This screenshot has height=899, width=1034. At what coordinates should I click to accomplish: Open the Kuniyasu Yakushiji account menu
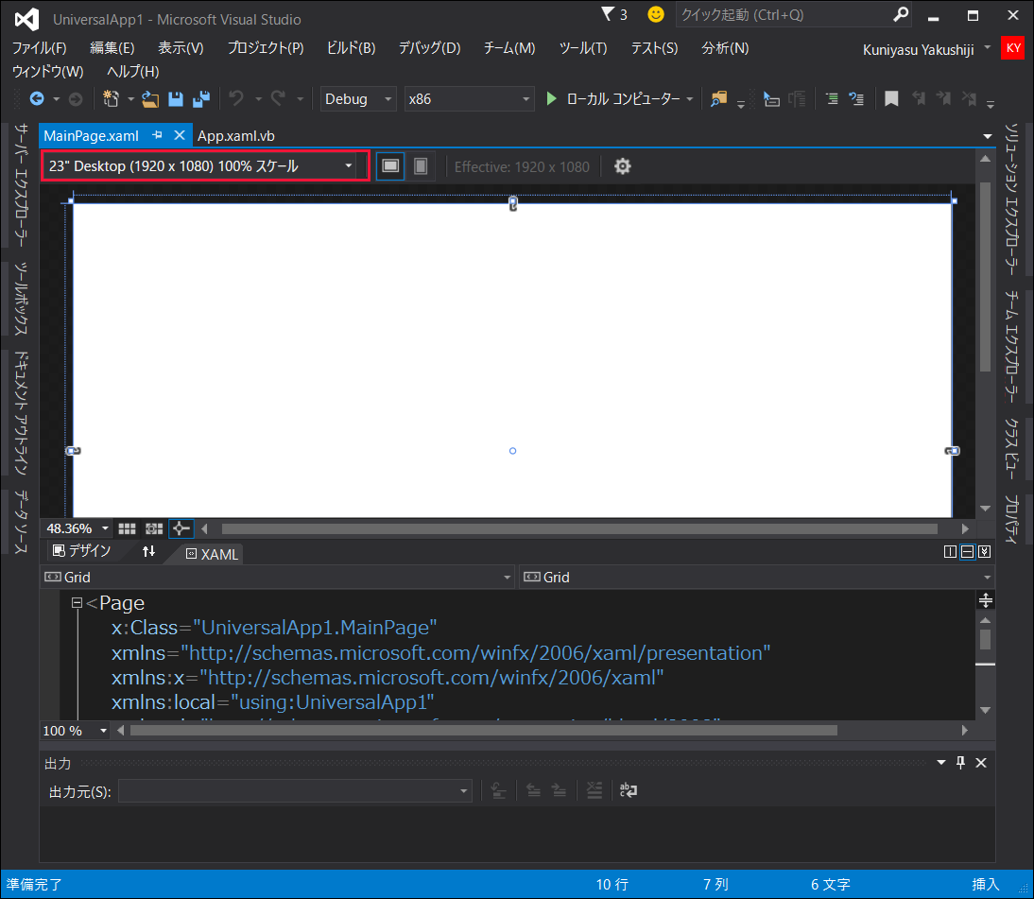[x=919, y=49]
